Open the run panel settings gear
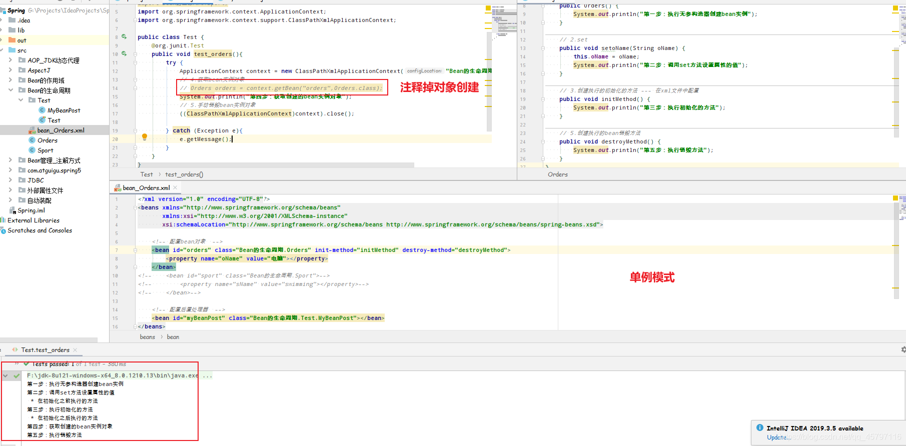 [903, 349]
